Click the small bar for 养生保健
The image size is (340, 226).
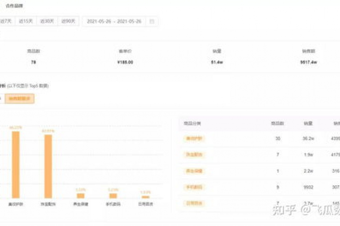(x=81, y=196)
